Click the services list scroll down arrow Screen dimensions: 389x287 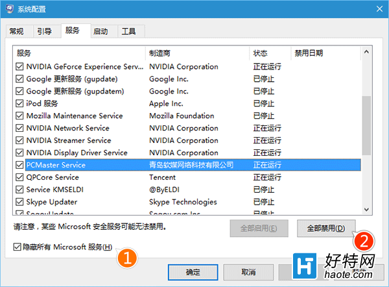coord(366,210)
